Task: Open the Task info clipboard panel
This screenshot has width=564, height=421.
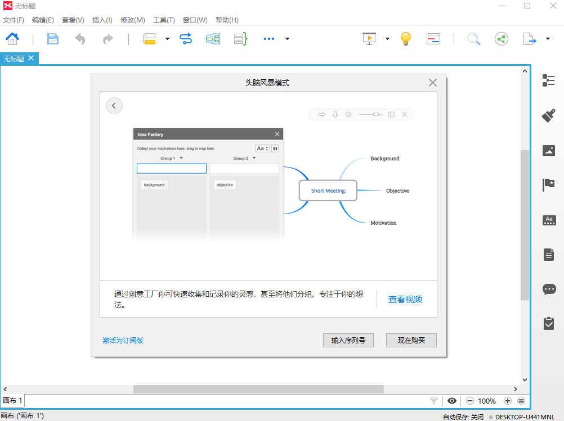Action: 549,324
